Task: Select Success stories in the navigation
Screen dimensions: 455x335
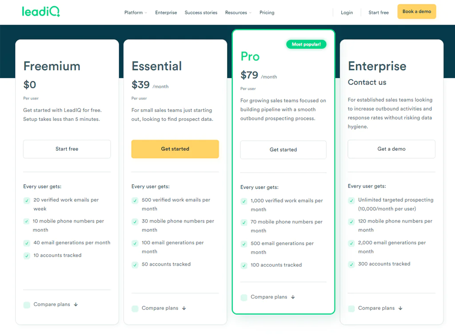Action: pyautogui.click(x=201, y=12)
